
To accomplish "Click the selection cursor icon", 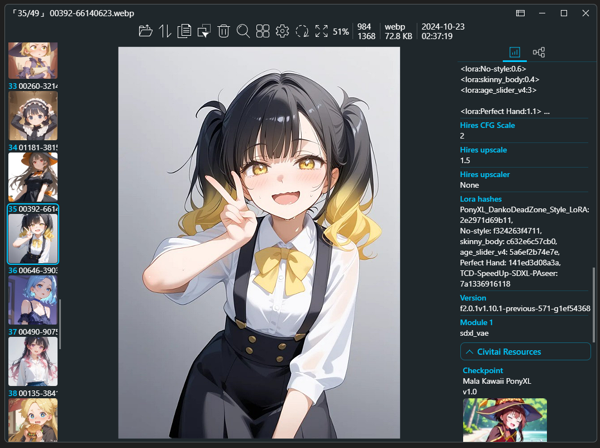I will pos(204,31).
